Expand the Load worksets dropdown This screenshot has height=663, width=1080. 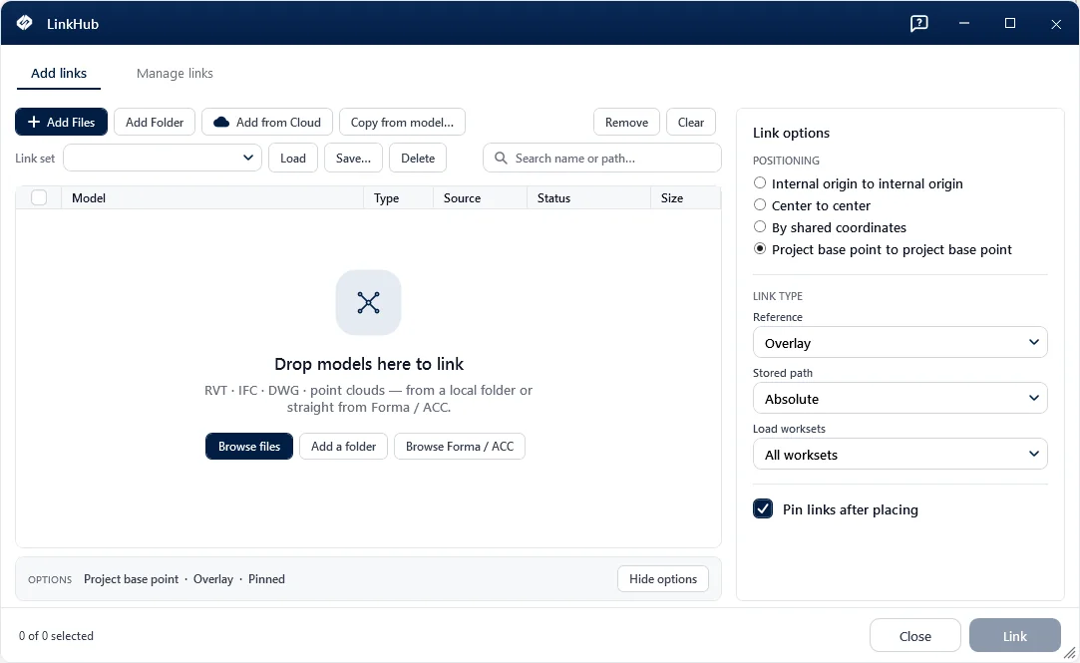[900, 455]
